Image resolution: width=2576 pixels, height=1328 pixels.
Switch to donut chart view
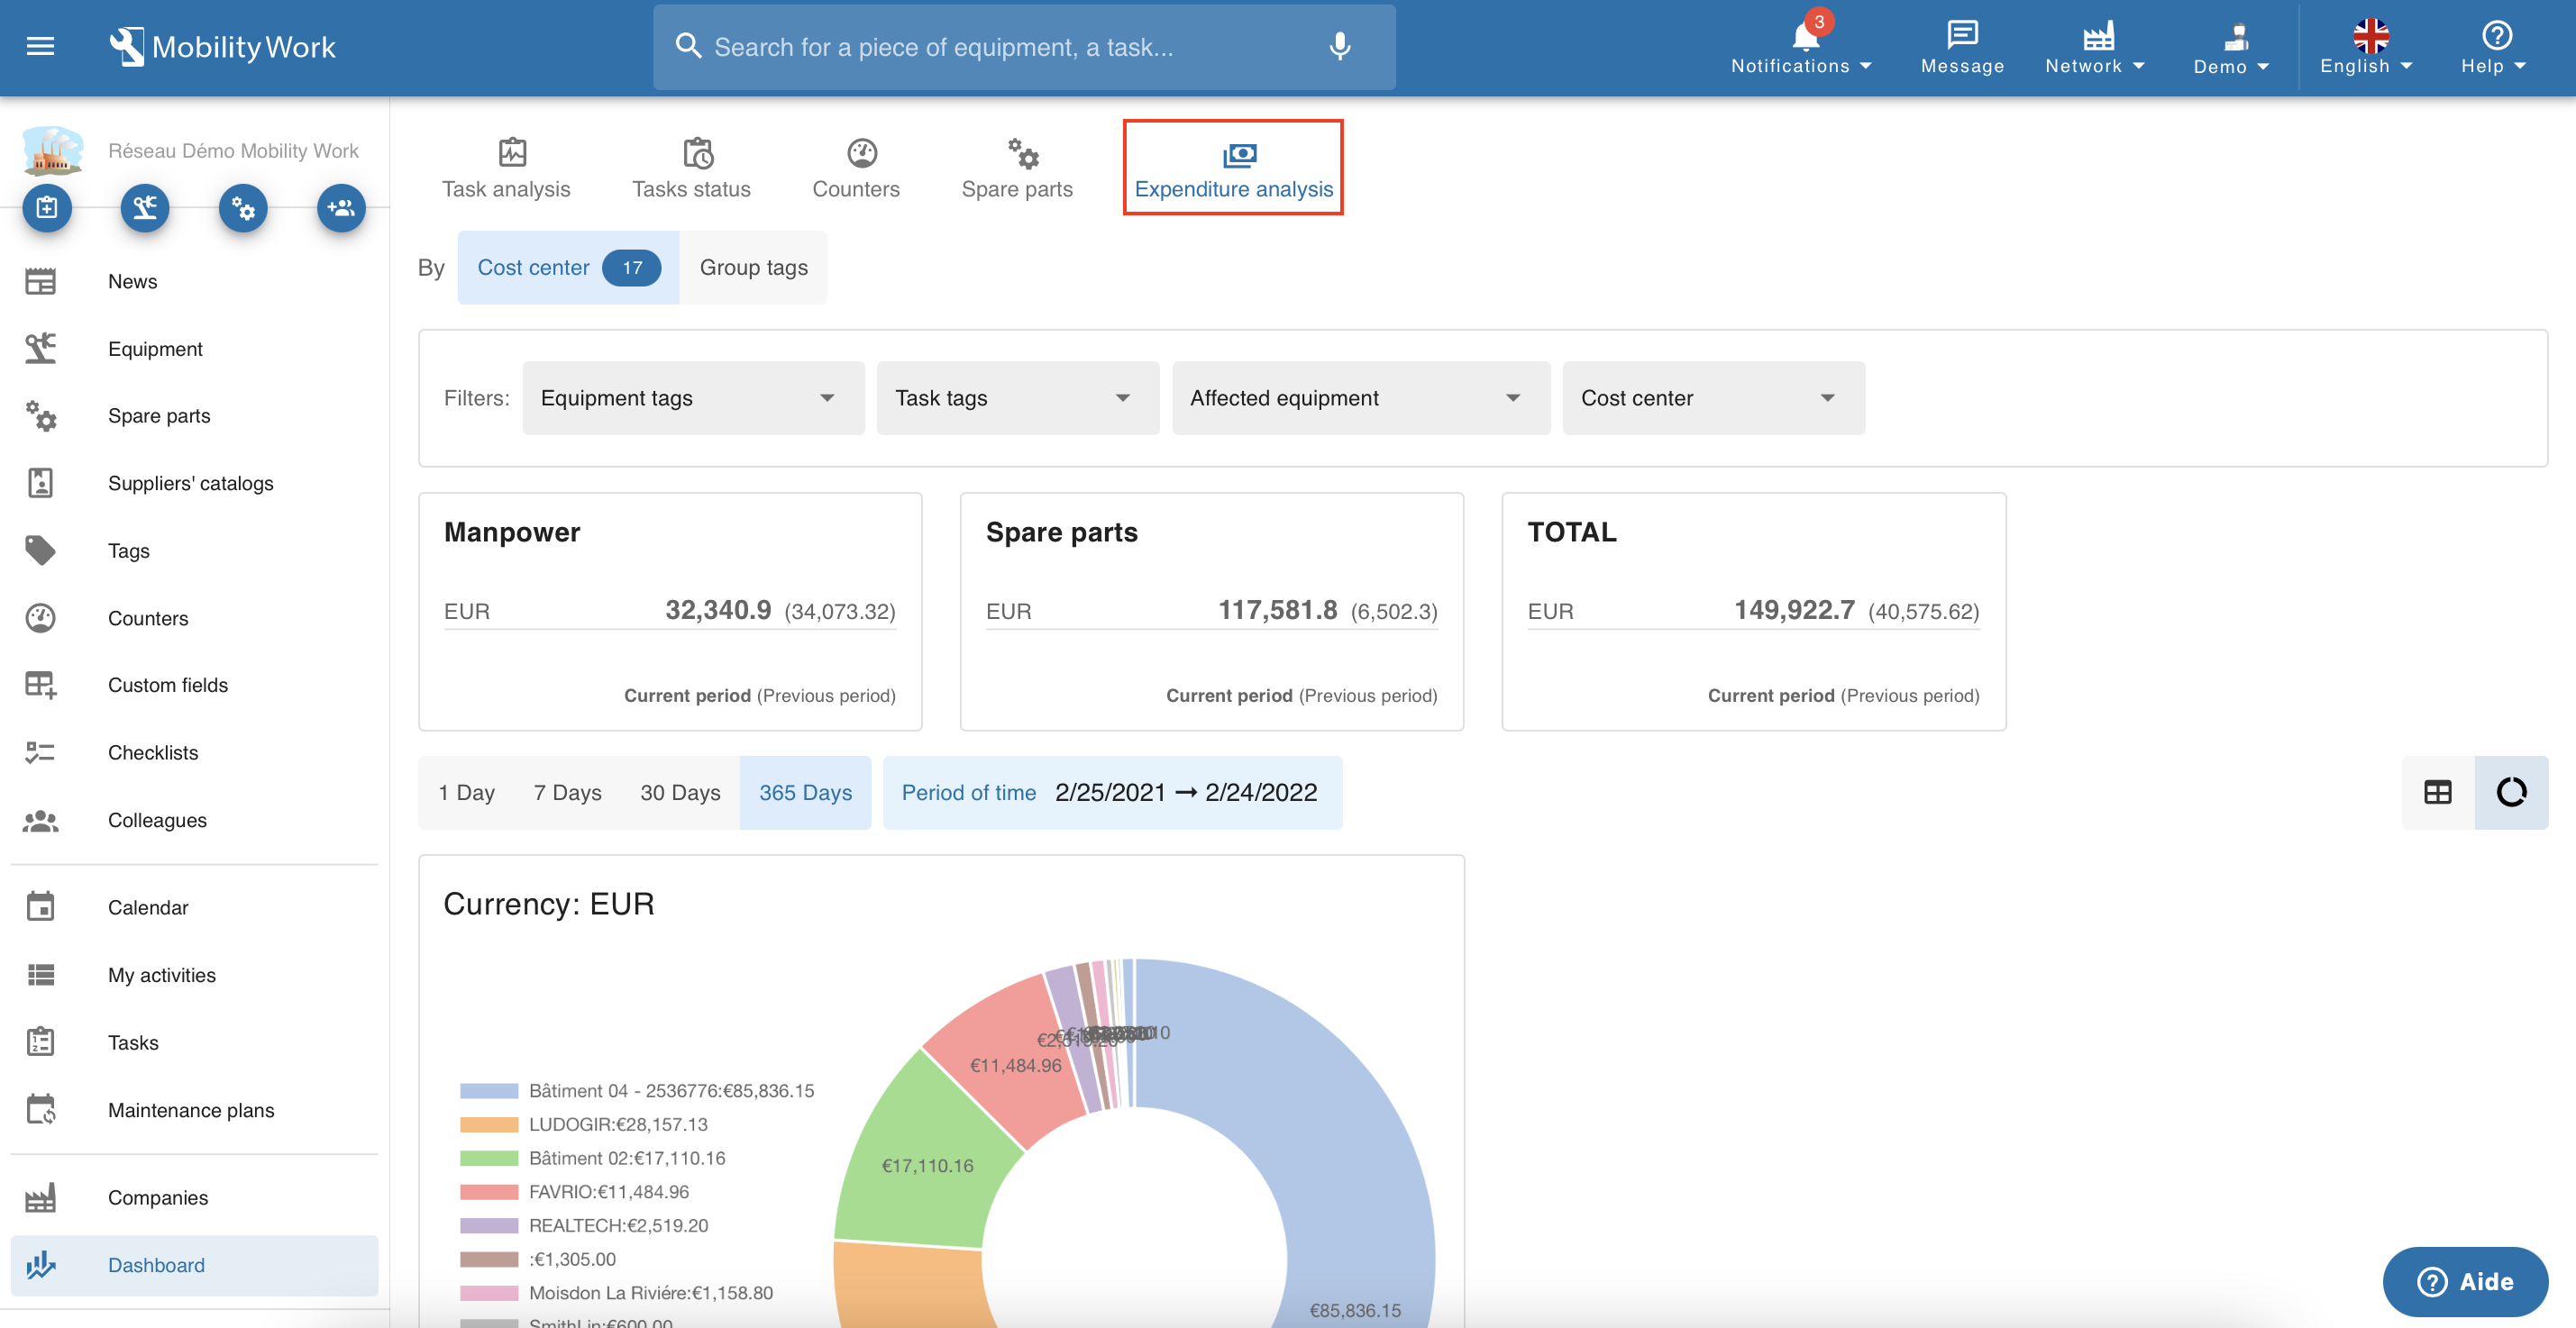pos(2511,793)
